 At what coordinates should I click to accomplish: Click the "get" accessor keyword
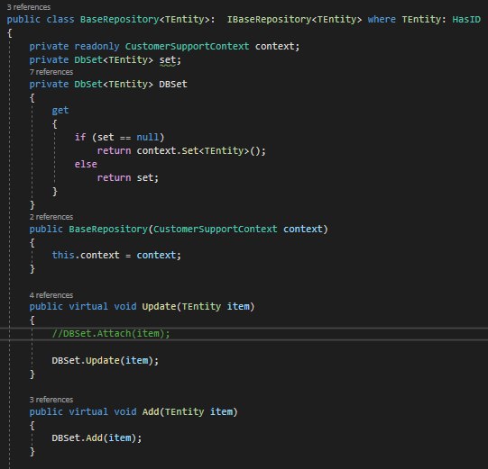tap(60, 111)
